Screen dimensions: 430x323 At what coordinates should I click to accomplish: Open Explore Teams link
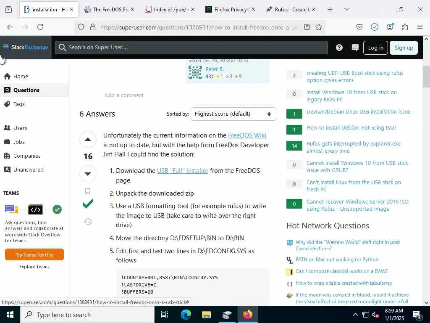34,267
